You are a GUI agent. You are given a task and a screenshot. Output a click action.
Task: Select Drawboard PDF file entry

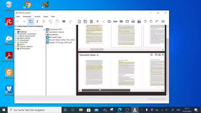[x=55, y=29]
